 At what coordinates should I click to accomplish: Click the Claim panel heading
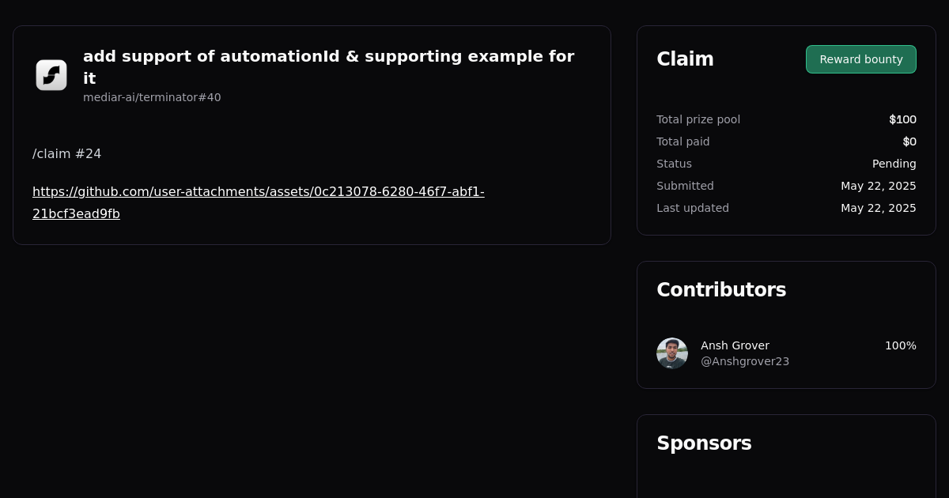click(x=685, y=58)
